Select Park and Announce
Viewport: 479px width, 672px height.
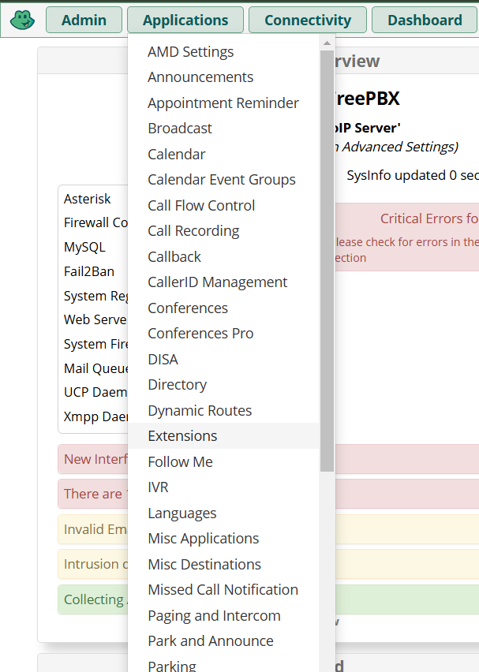coord(223,641)
